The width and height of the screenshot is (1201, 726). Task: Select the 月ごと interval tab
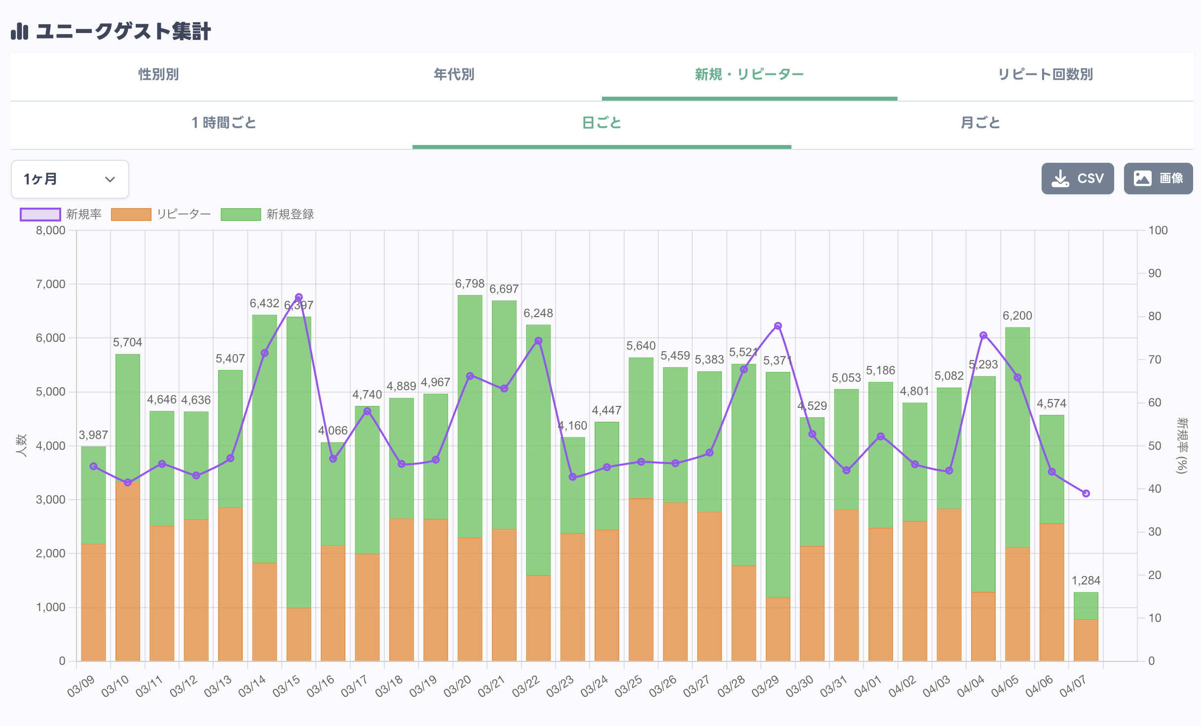980,123
